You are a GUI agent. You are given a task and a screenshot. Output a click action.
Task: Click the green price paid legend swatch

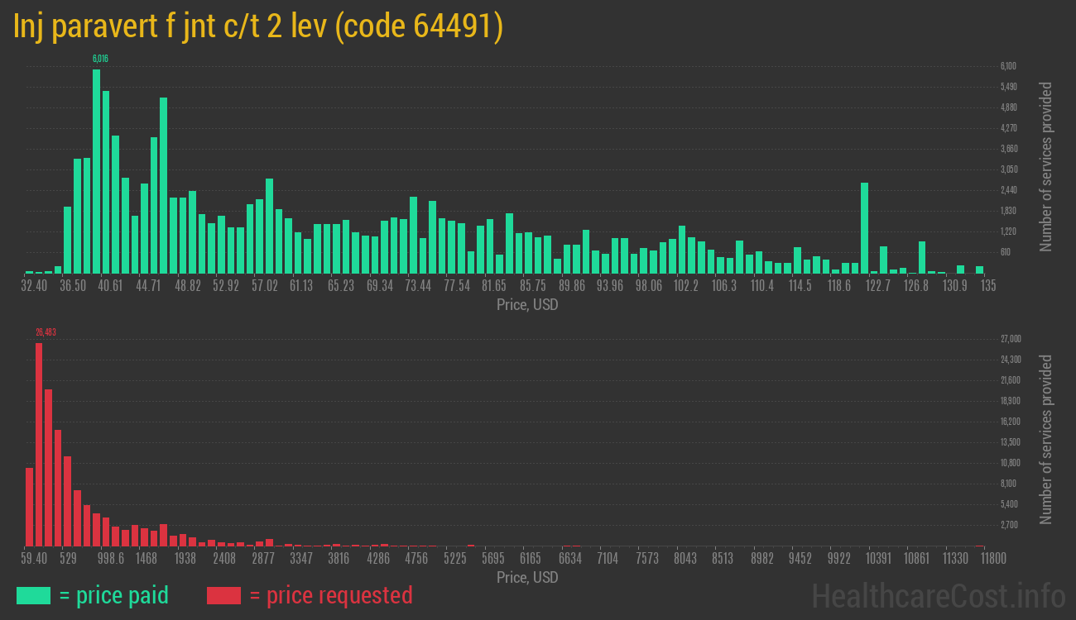coord(33,595)
